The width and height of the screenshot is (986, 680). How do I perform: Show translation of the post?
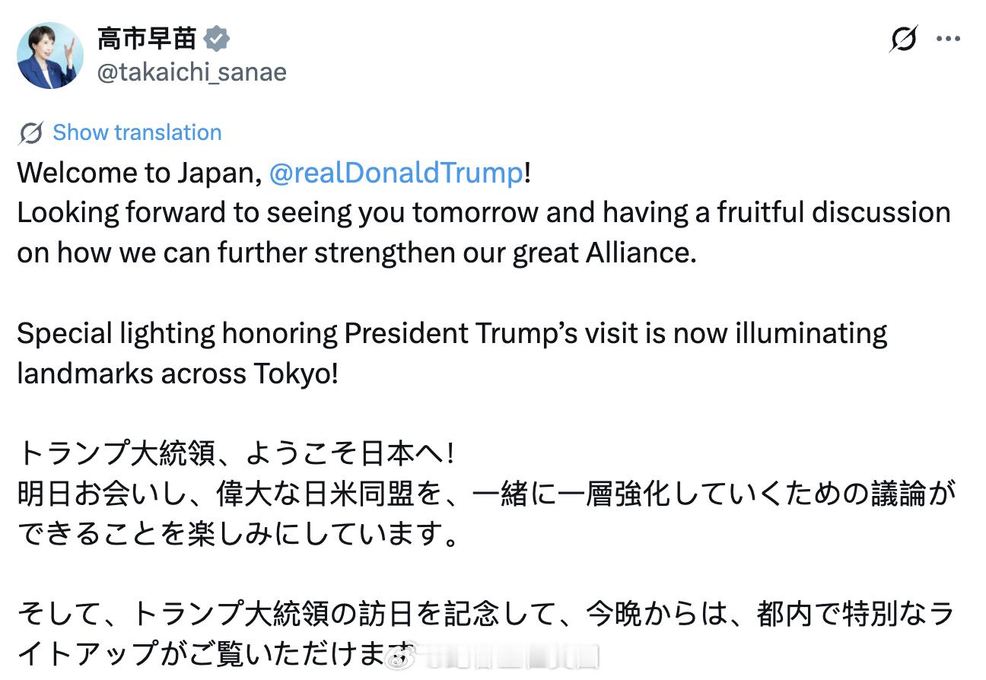135,132
